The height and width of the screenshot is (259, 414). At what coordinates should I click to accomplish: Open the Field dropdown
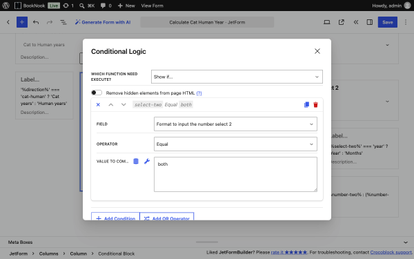coord(235,124)
